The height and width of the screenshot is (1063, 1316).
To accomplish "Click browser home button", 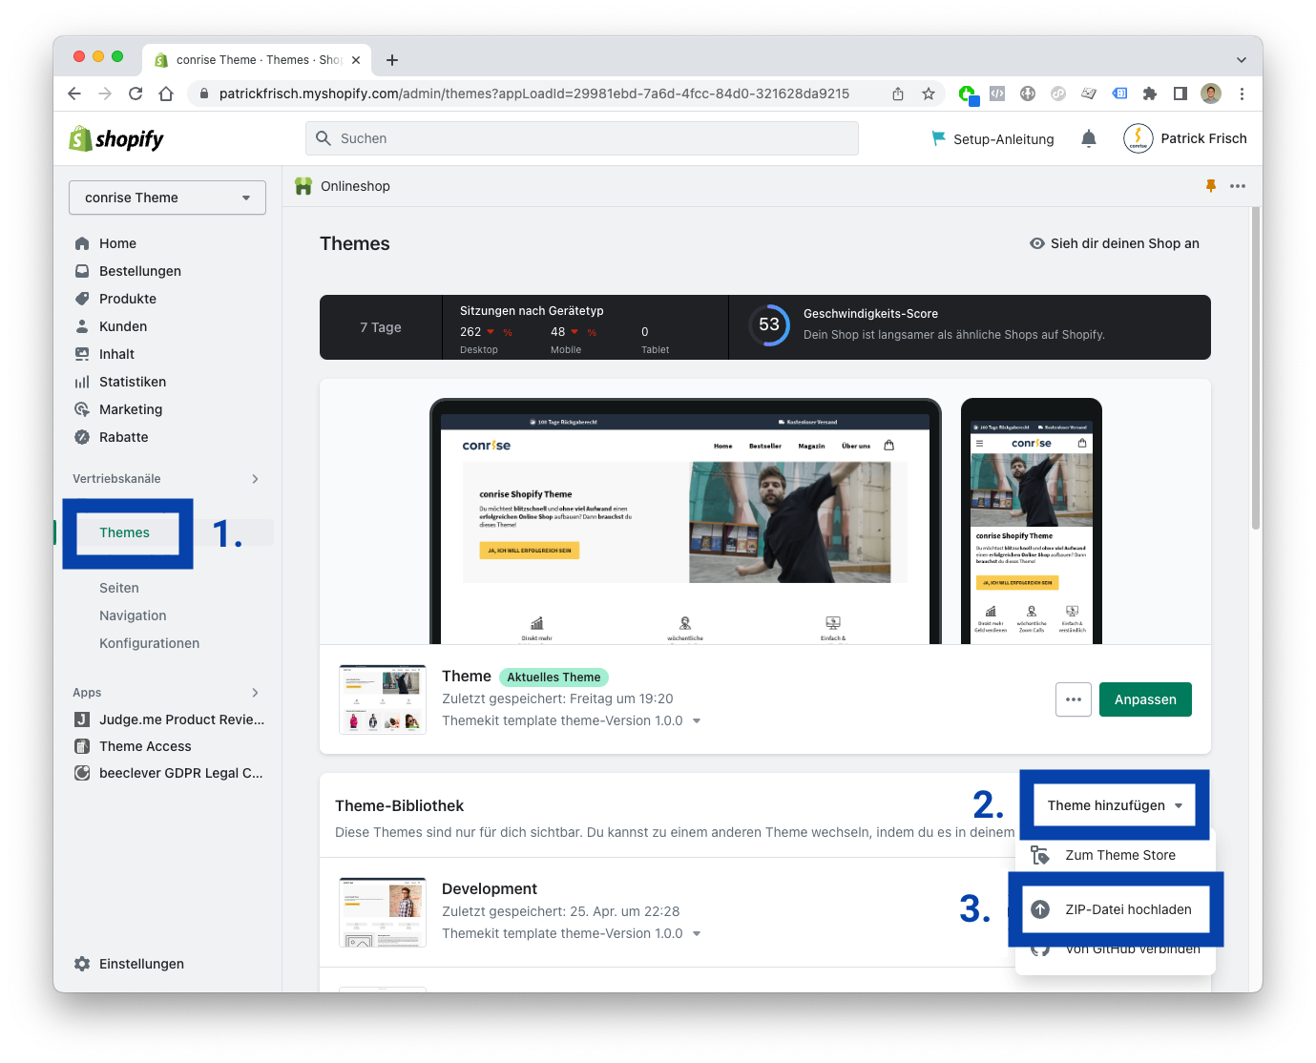I will tap(166, 94).
